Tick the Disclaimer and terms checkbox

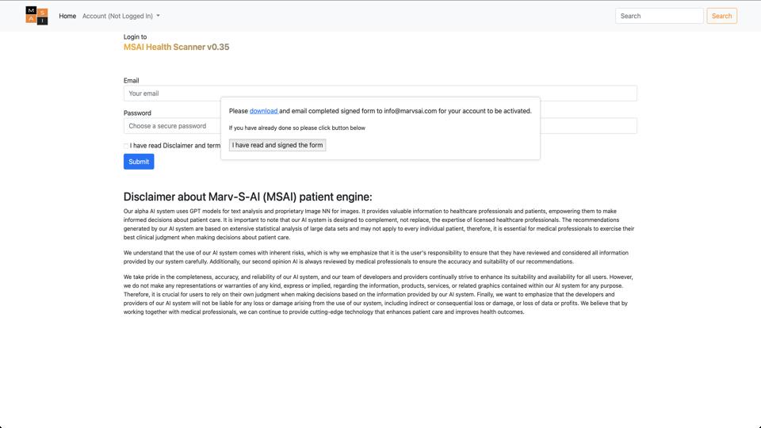click(126, 146)
